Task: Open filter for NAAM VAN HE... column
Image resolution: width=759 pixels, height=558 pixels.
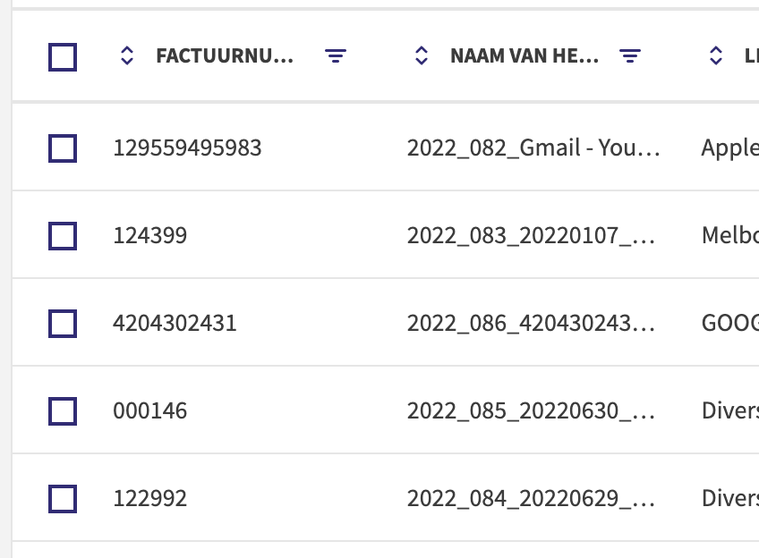Action: [630, 55]
